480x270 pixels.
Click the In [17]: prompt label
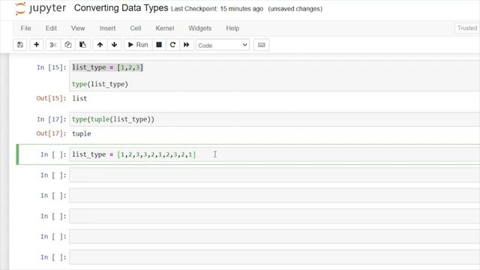click(52, 119)
